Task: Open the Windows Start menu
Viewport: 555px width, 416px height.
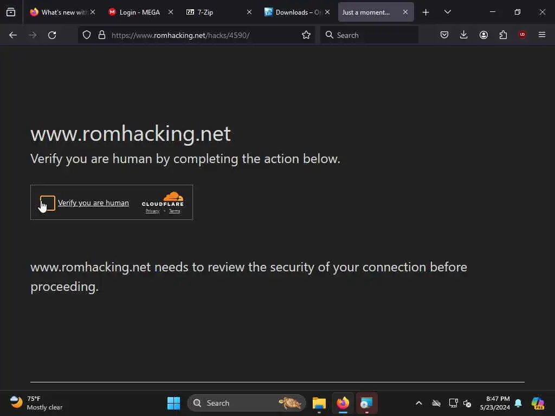Action: (x=173, y=403)
